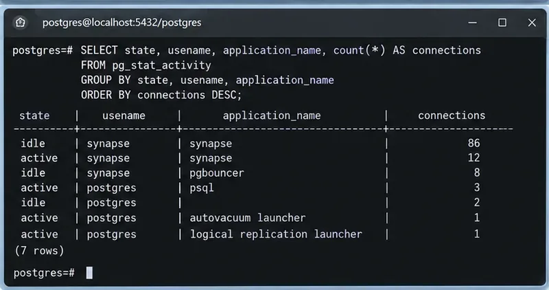Click the idle state in the first result row

point(33,144)
